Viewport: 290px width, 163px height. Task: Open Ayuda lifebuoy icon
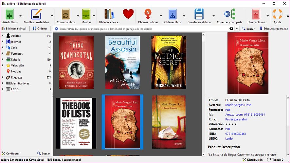[x=277, y=14]
